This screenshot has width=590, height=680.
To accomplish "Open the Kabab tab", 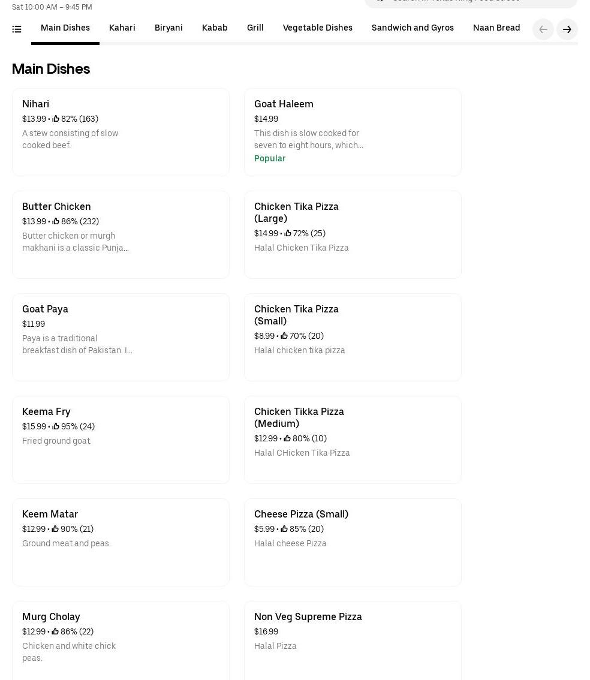I will (215, 28).
